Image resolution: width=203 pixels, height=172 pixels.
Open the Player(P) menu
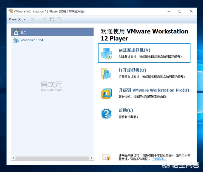(15, 19)
